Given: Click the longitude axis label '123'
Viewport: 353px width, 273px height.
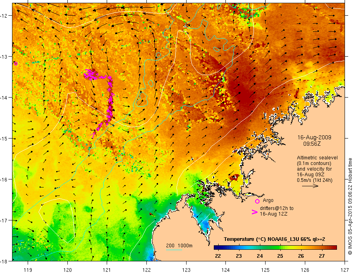Looking at the screenshot, I should [186, 270].
